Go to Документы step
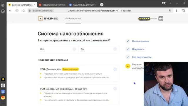This screenshot has width=188, height=106. 138,49
